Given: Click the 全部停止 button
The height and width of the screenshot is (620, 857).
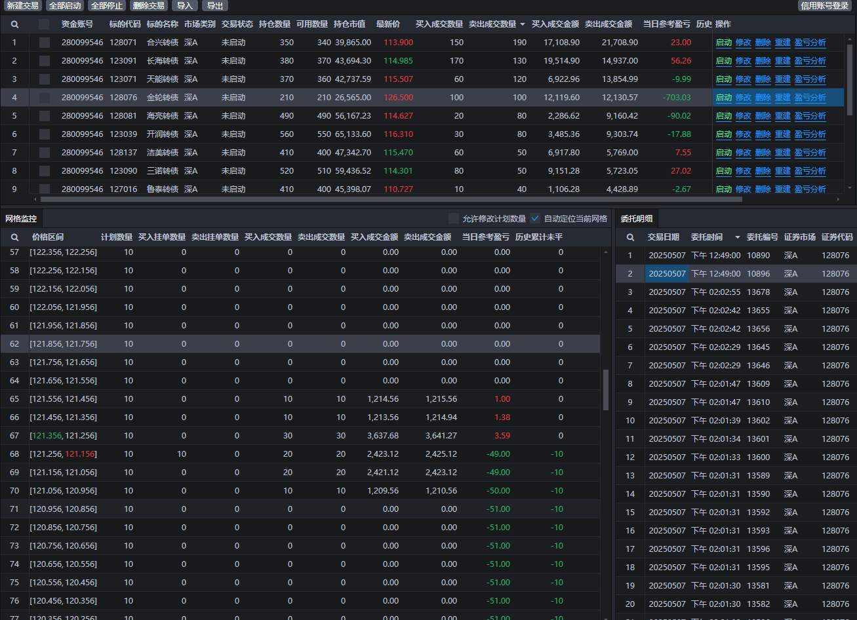Looking at the screenshot, I should pyautogui.click(x=106, y=6).
